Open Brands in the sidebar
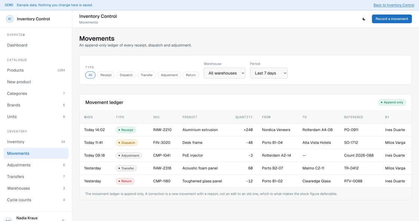The height and width of the screenshot is (221, 419). [x=36, y=105]
